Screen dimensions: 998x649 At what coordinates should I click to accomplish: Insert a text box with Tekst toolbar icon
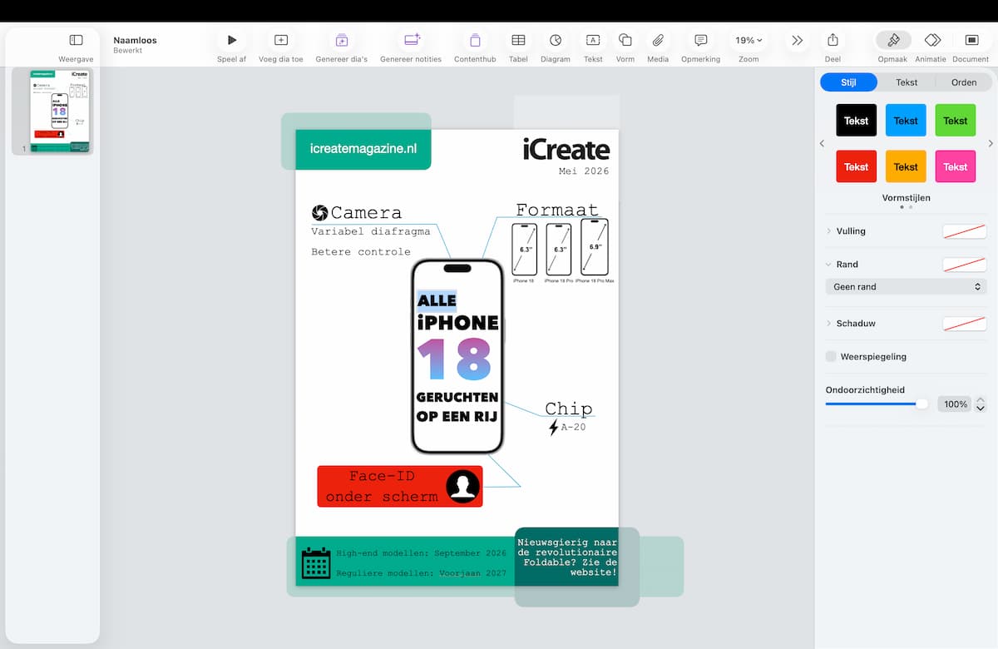(593, 40)
